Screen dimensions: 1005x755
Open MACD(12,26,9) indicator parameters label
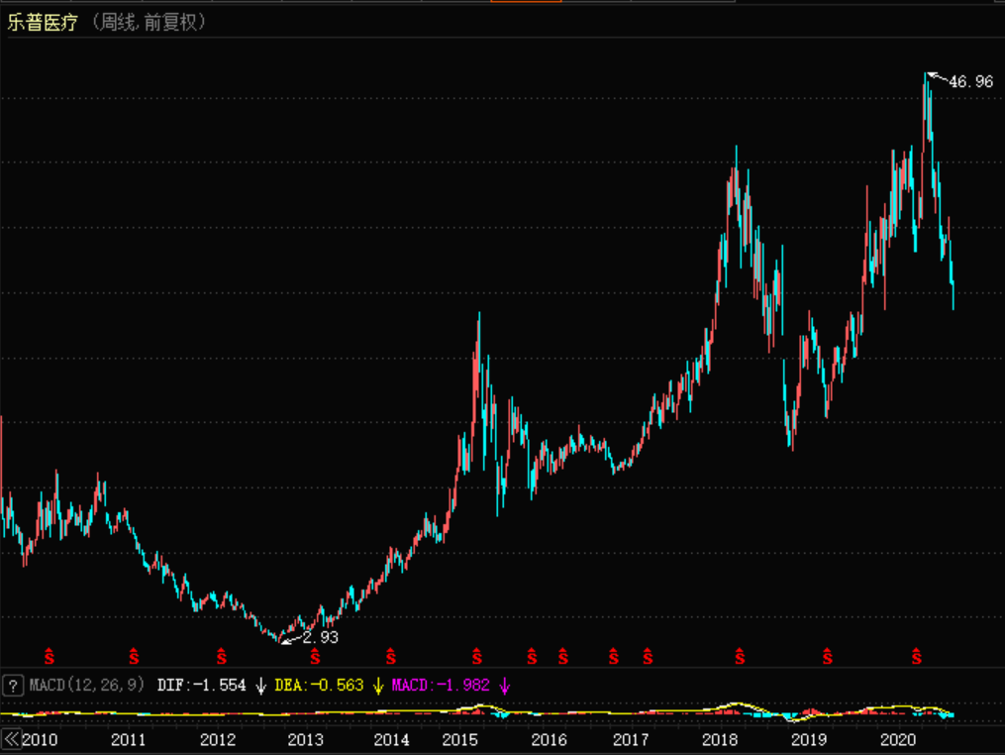point(86,685)
